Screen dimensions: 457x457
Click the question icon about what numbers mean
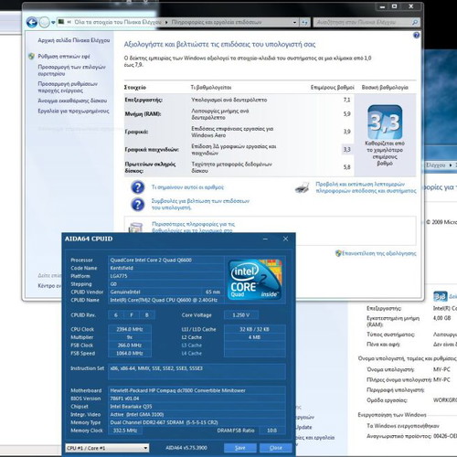137,187
